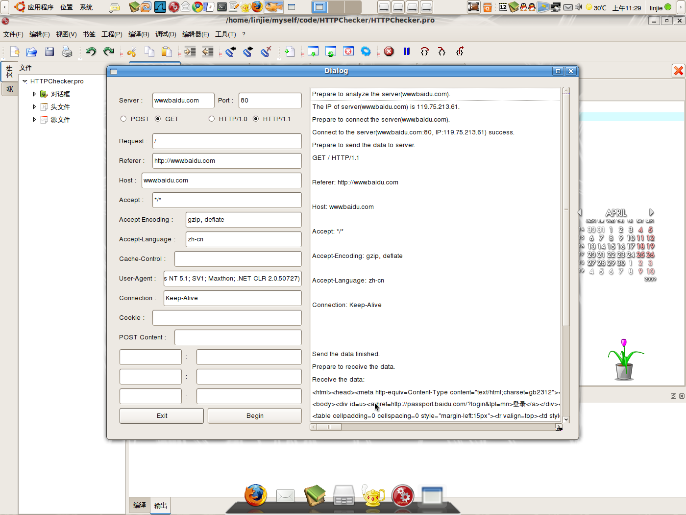Click the blue Pause debugger icon
Screen dimensions: 686x515
pyautogui.click(x=407, y=51)
